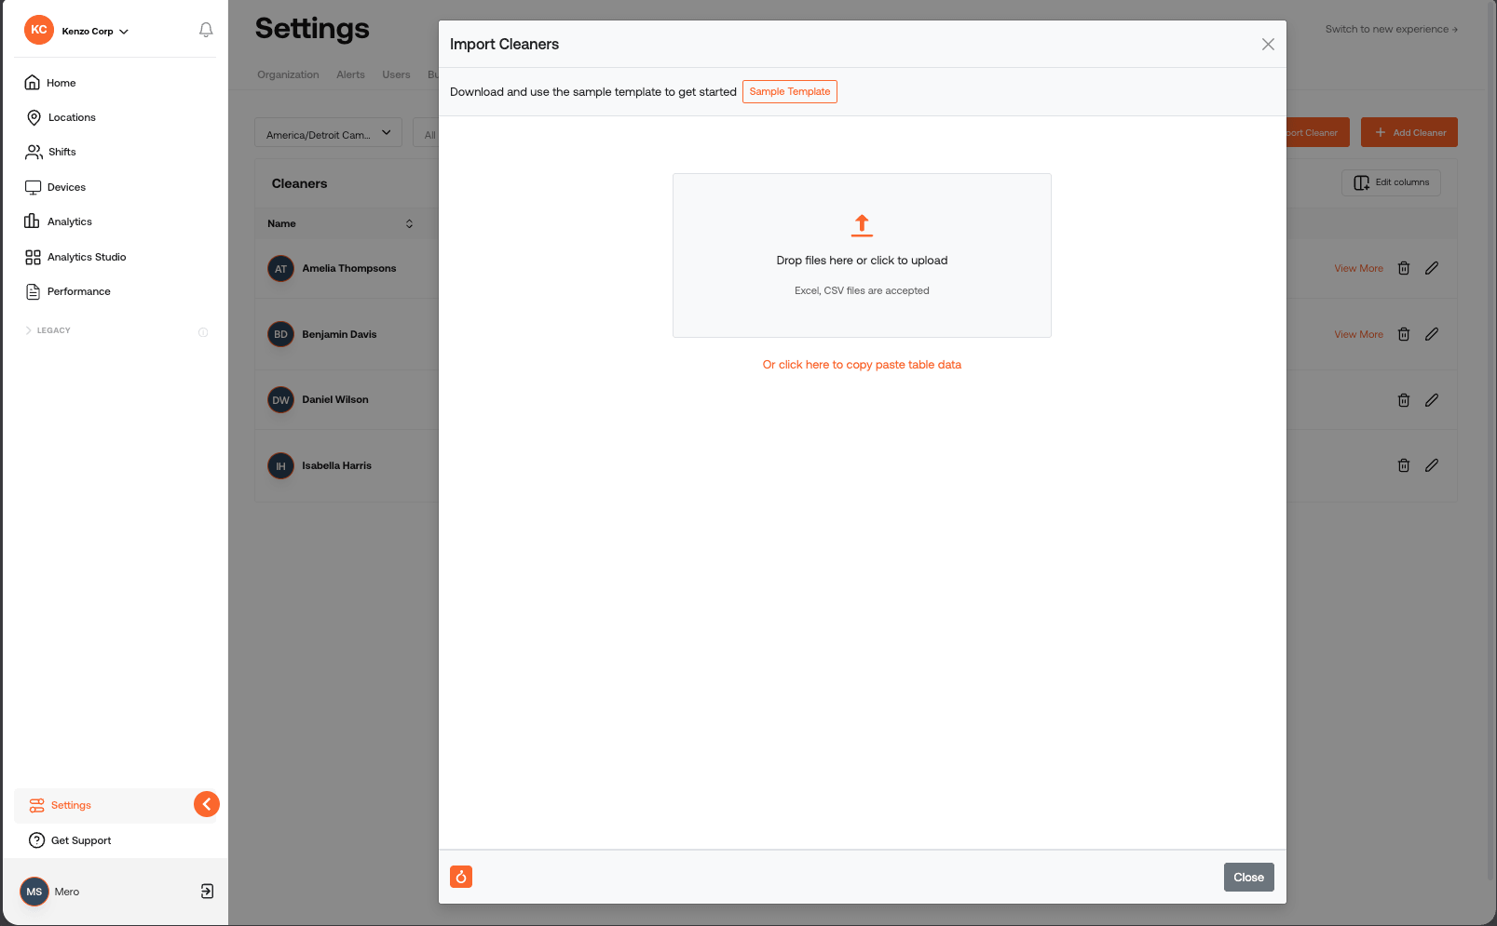The width and height of the screenshot is (1497, 926).
Task: Expand the Legacy section
Action: (48, 330)
